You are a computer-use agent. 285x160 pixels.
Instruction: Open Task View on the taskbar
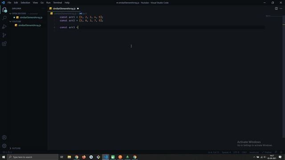(61, 157)
